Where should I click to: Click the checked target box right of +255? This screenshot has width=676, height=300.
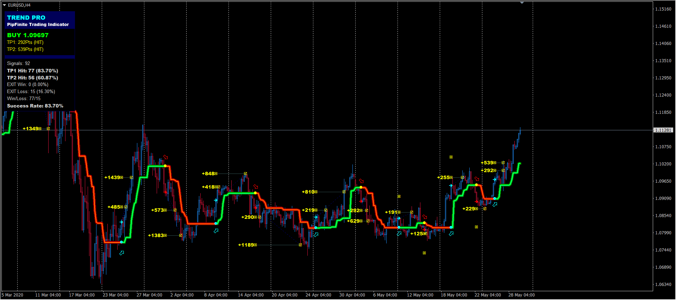pyautogui.click(x=462, y=178)
